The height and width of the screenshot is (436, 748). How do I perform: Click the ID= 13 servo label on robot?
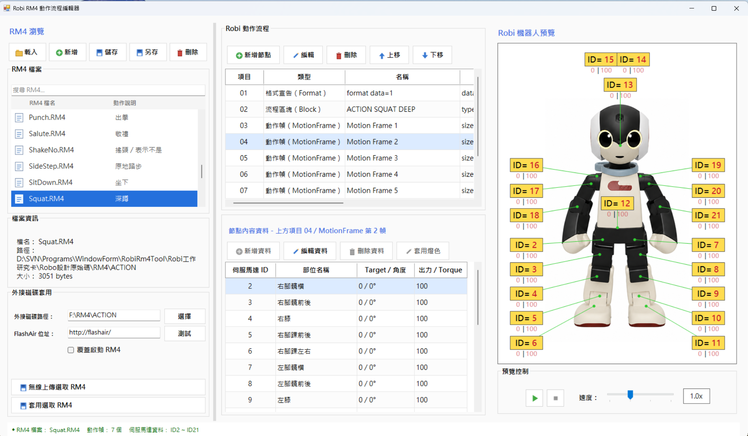click(620, 85)
